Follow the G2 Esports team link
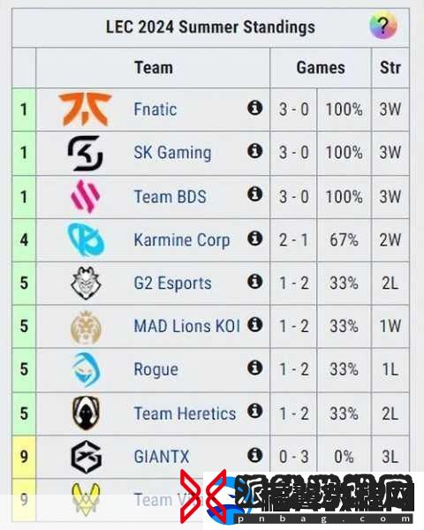Viewport: 424px width, 530px height. pyautogui.click(x=172, y=284)
